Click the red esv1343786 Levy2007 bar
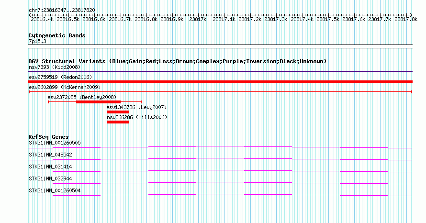 (x=118, y=112)
